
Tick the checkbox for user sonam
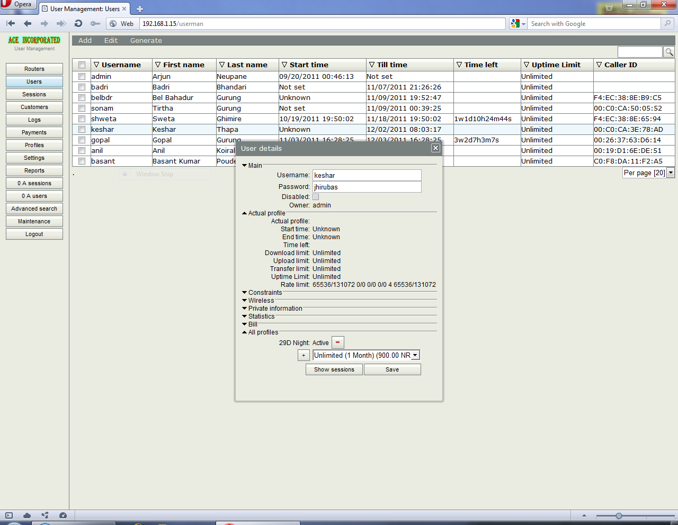[x=82, y=108]
